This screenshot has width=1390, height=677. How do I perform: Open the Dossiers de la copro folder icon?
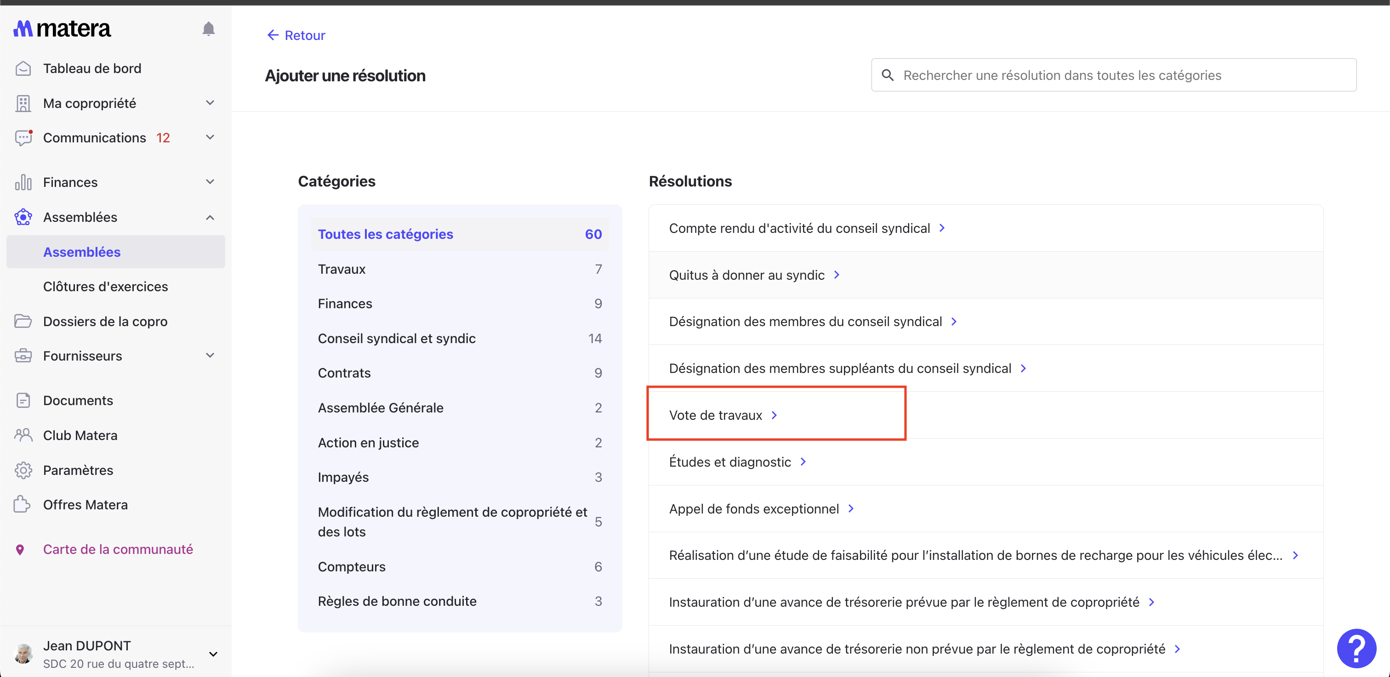click(23, 321)
